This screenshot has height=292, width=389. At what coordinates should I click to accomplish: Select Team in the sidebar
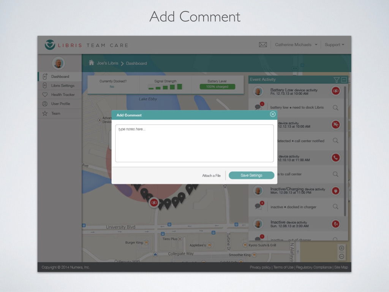[60, 113]
